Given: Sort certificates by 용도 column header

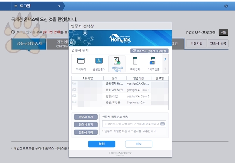Looking at the screenshot, I should click(115, 78).
